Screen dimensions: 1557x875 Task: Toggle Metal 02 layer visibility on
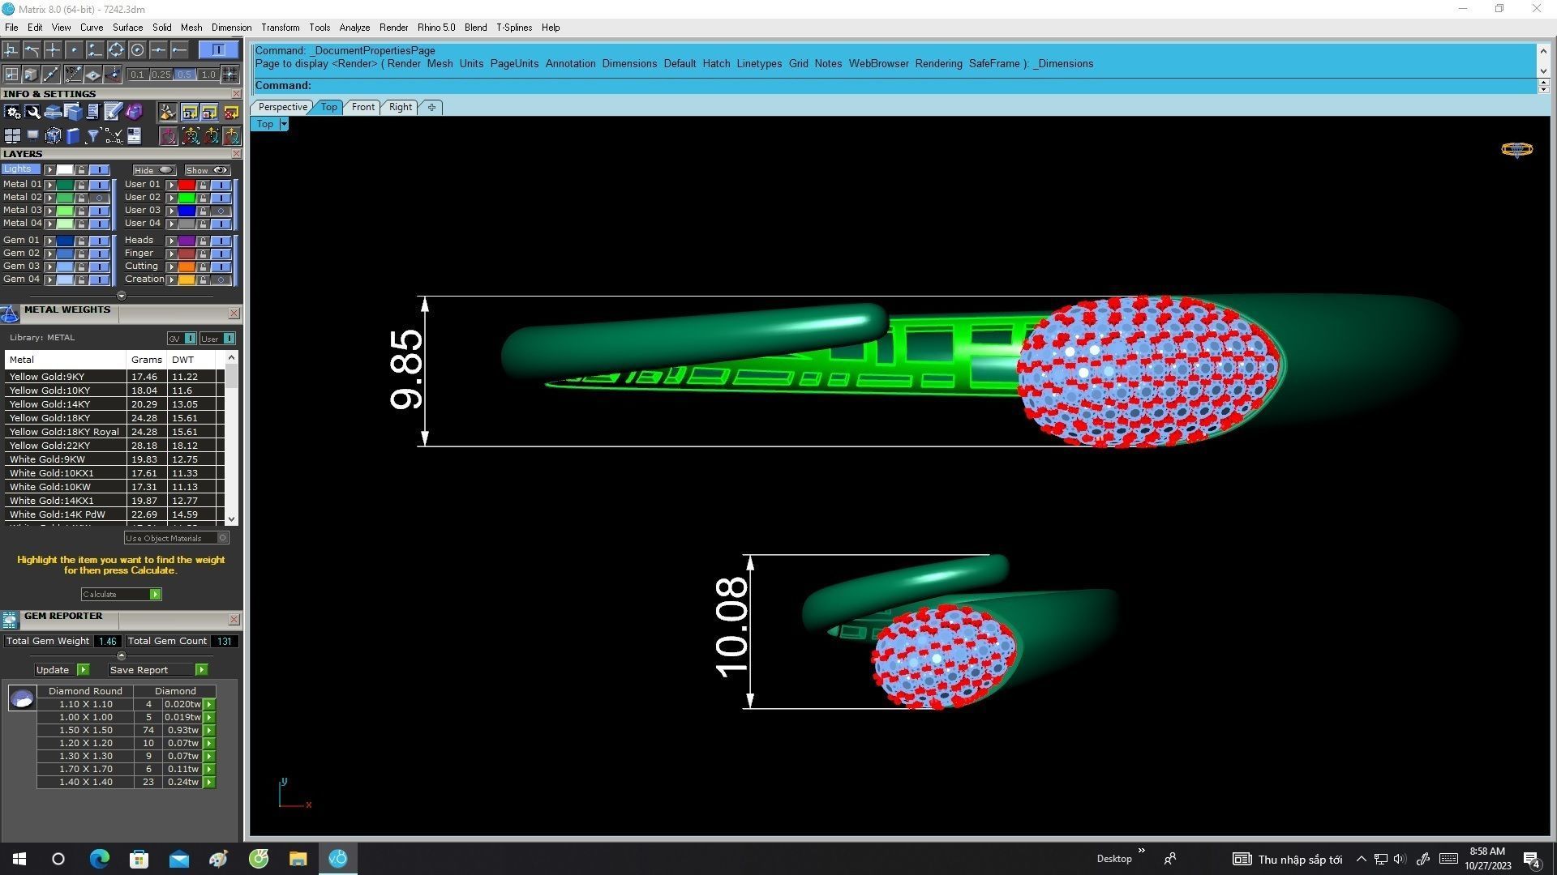click(100, 198)
